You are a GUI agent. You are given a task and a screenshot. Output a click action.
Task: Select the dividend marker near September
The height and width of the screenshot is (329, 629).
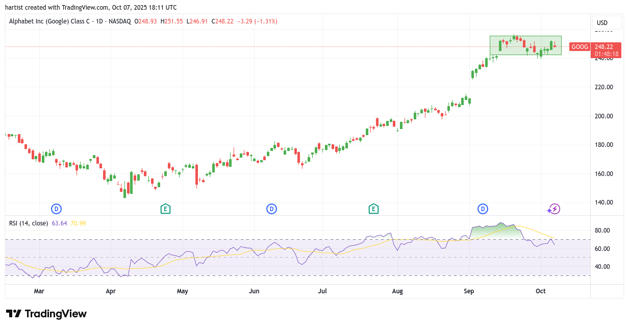coord(483,209)
